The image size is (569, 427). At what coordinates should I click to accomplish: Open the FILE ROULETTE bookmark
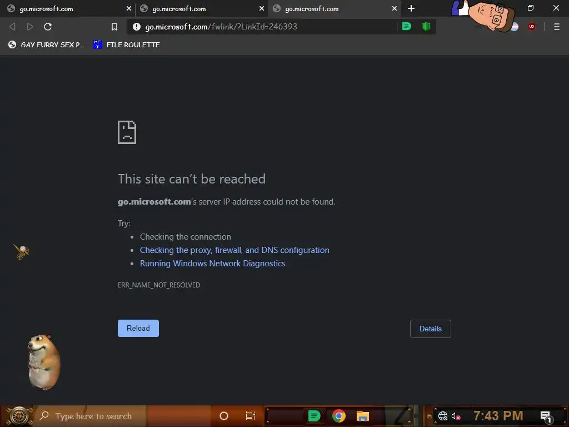127,44
